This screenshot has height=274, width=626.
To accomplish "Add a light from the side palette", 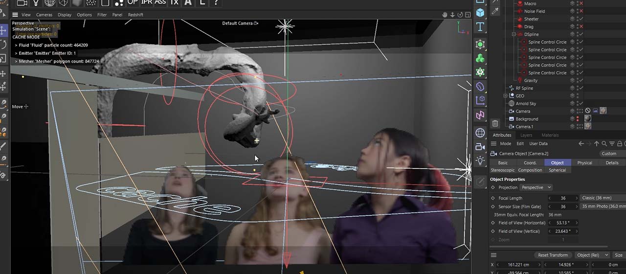I will pyautogui.click(x=480, y=160).
